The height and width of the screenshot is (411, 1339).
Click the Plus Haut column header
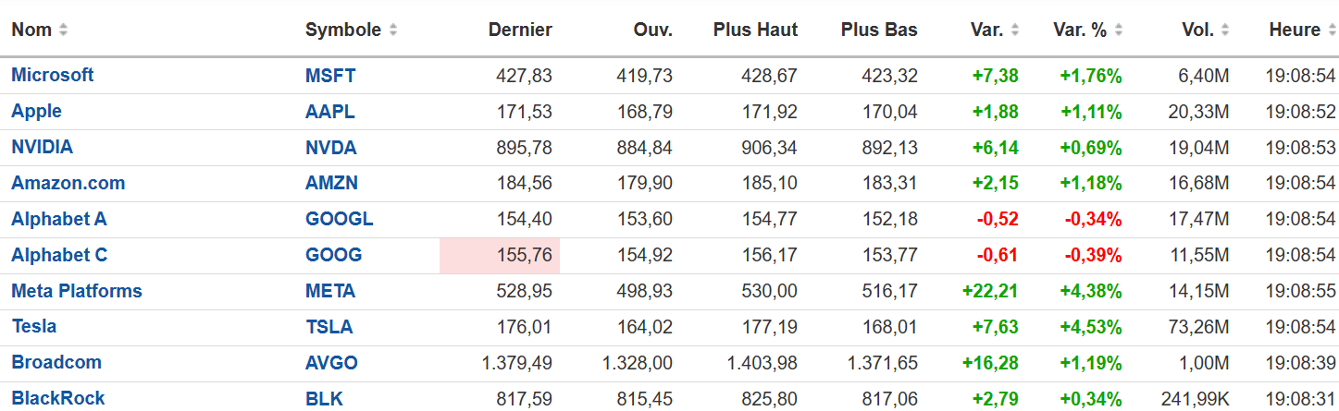click(x=755, y=30)
